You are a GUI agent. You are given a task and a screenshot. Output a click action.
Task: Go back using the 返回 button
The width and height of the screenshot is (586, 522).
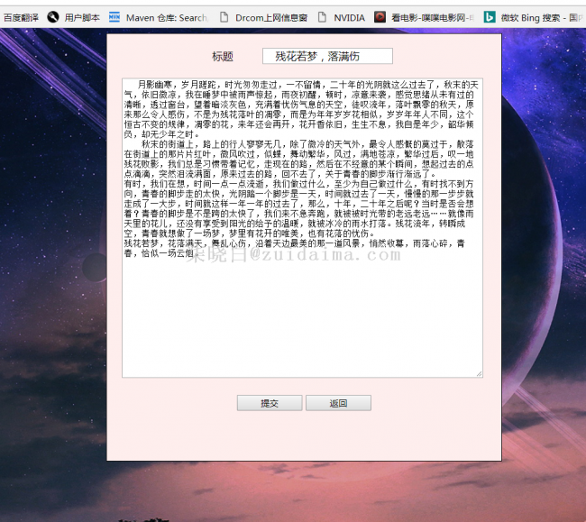[338, 403]
